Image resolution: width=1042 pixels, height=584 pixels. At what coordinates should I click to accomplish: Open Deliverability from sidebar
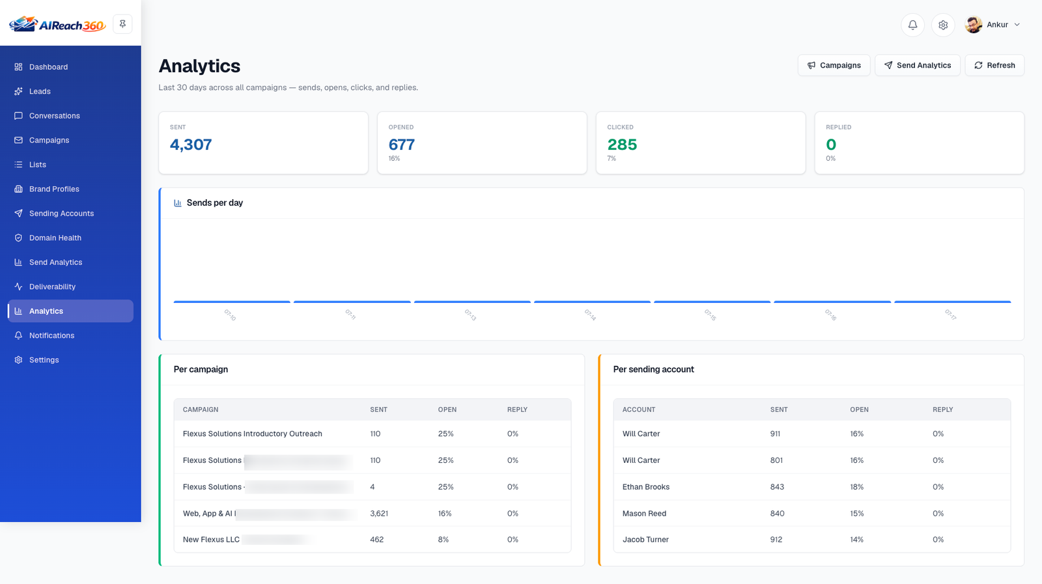tap(70, 286)
